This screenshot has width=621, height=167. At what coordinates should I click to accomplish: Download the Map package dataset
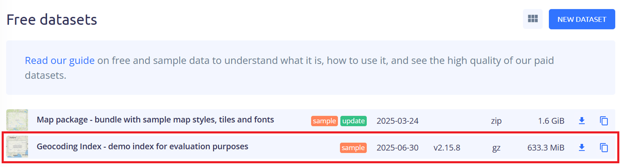click(x=582, y=121)
